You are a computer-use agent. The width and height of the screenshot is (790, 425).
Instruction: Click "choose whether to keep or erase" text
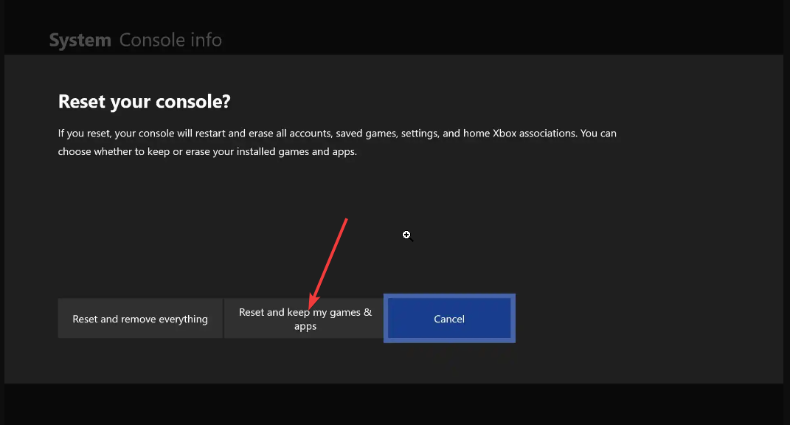coord(132,152)
